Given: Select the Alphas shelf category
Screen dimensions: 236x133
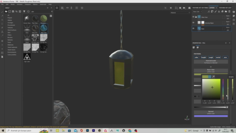Looking at the screenshot, I should pyautogui.click(x=10, y=20).
